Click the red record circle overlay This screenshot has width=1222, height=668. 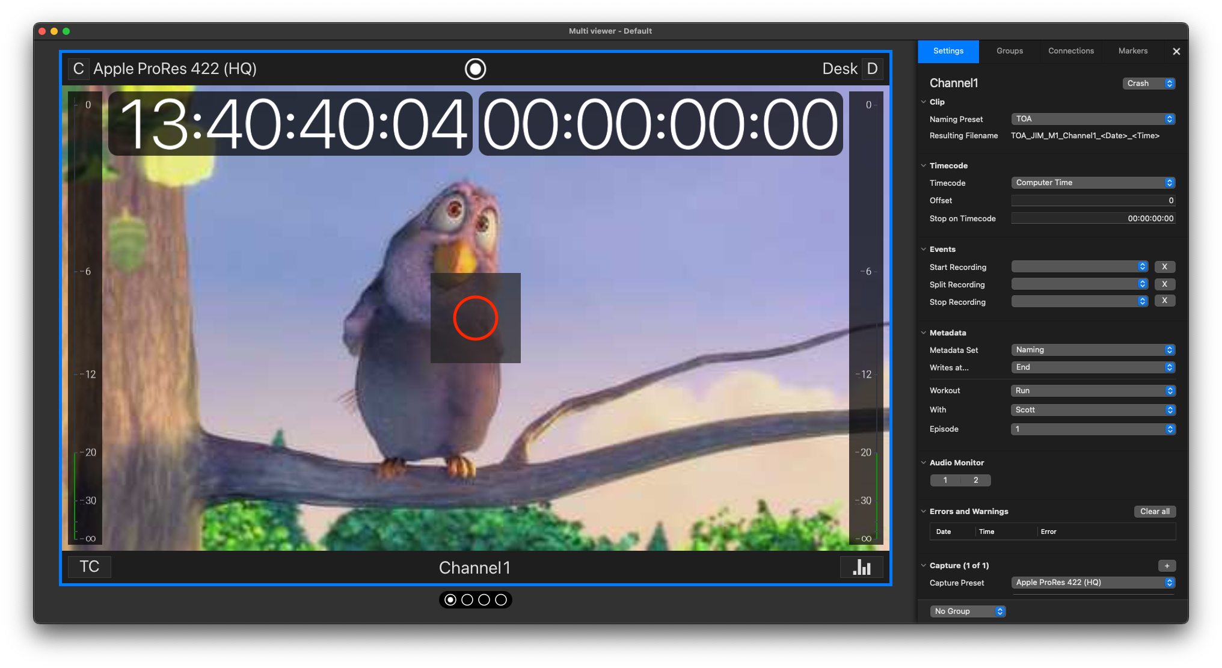point(475,318)
